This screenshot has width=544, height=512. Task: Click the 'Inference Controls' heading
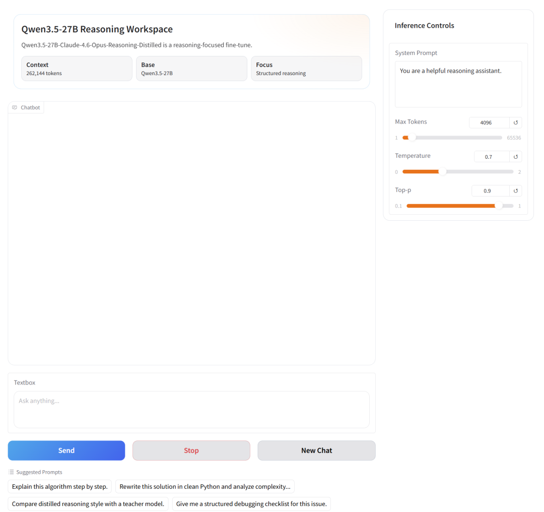(x=424, y=26)
